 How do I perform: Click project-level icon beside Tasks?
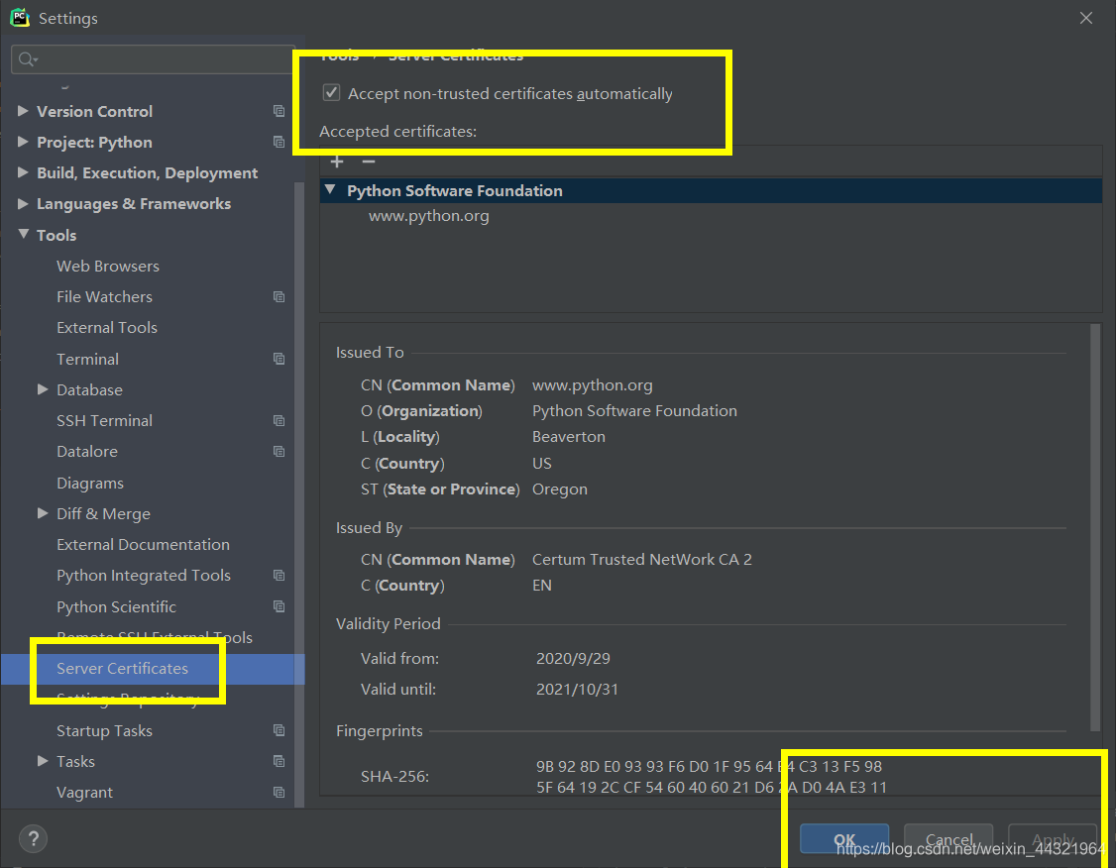pyautogui.click(x=279, y=761)
